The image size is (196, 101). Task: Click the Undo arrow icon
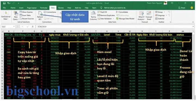tap(8, 3)
